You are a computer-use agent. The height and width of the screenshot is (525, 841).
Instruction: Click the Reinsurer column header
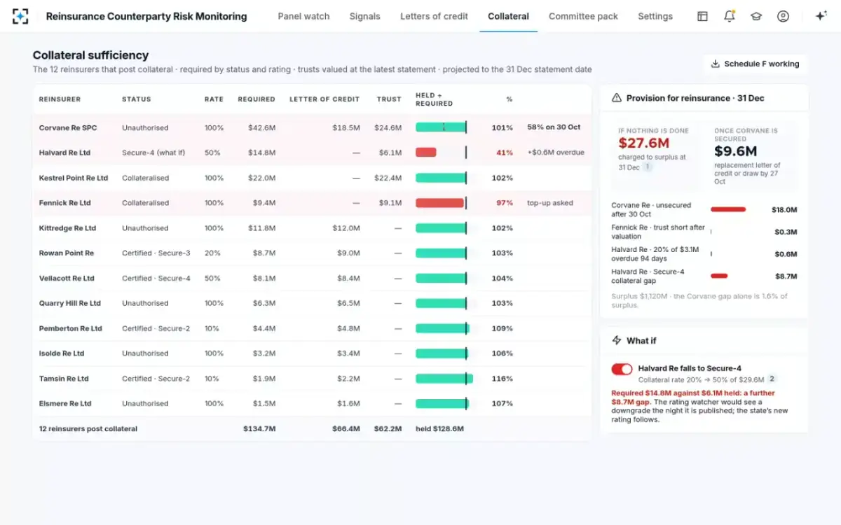click(x=60, y=99)
